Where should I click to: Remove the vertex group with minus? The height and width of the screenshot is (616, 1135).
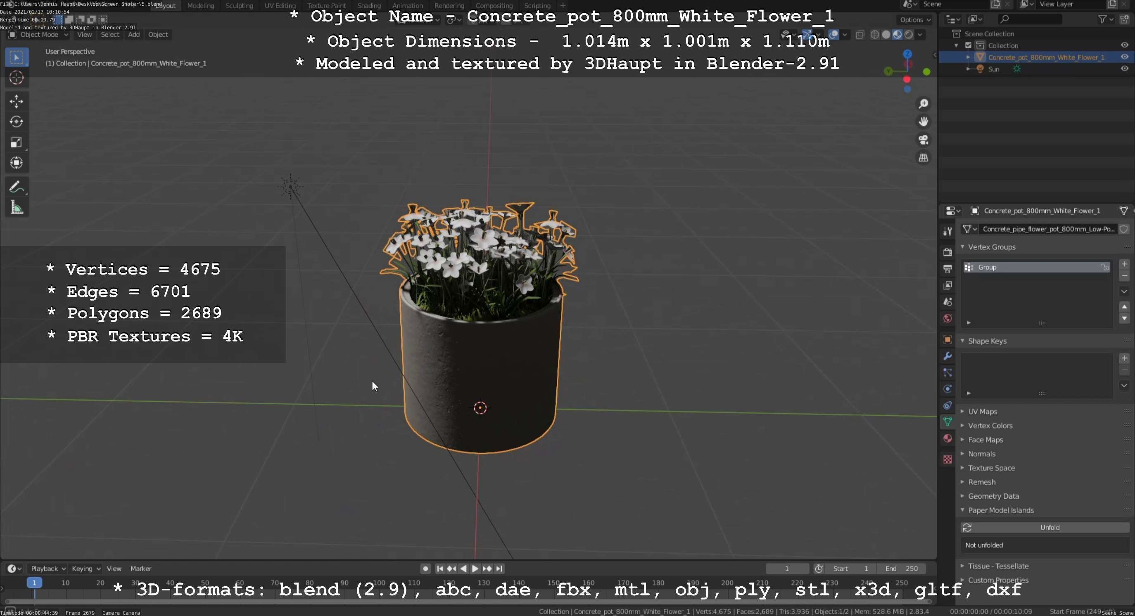pyautogui.click(x=1124, y=276)
